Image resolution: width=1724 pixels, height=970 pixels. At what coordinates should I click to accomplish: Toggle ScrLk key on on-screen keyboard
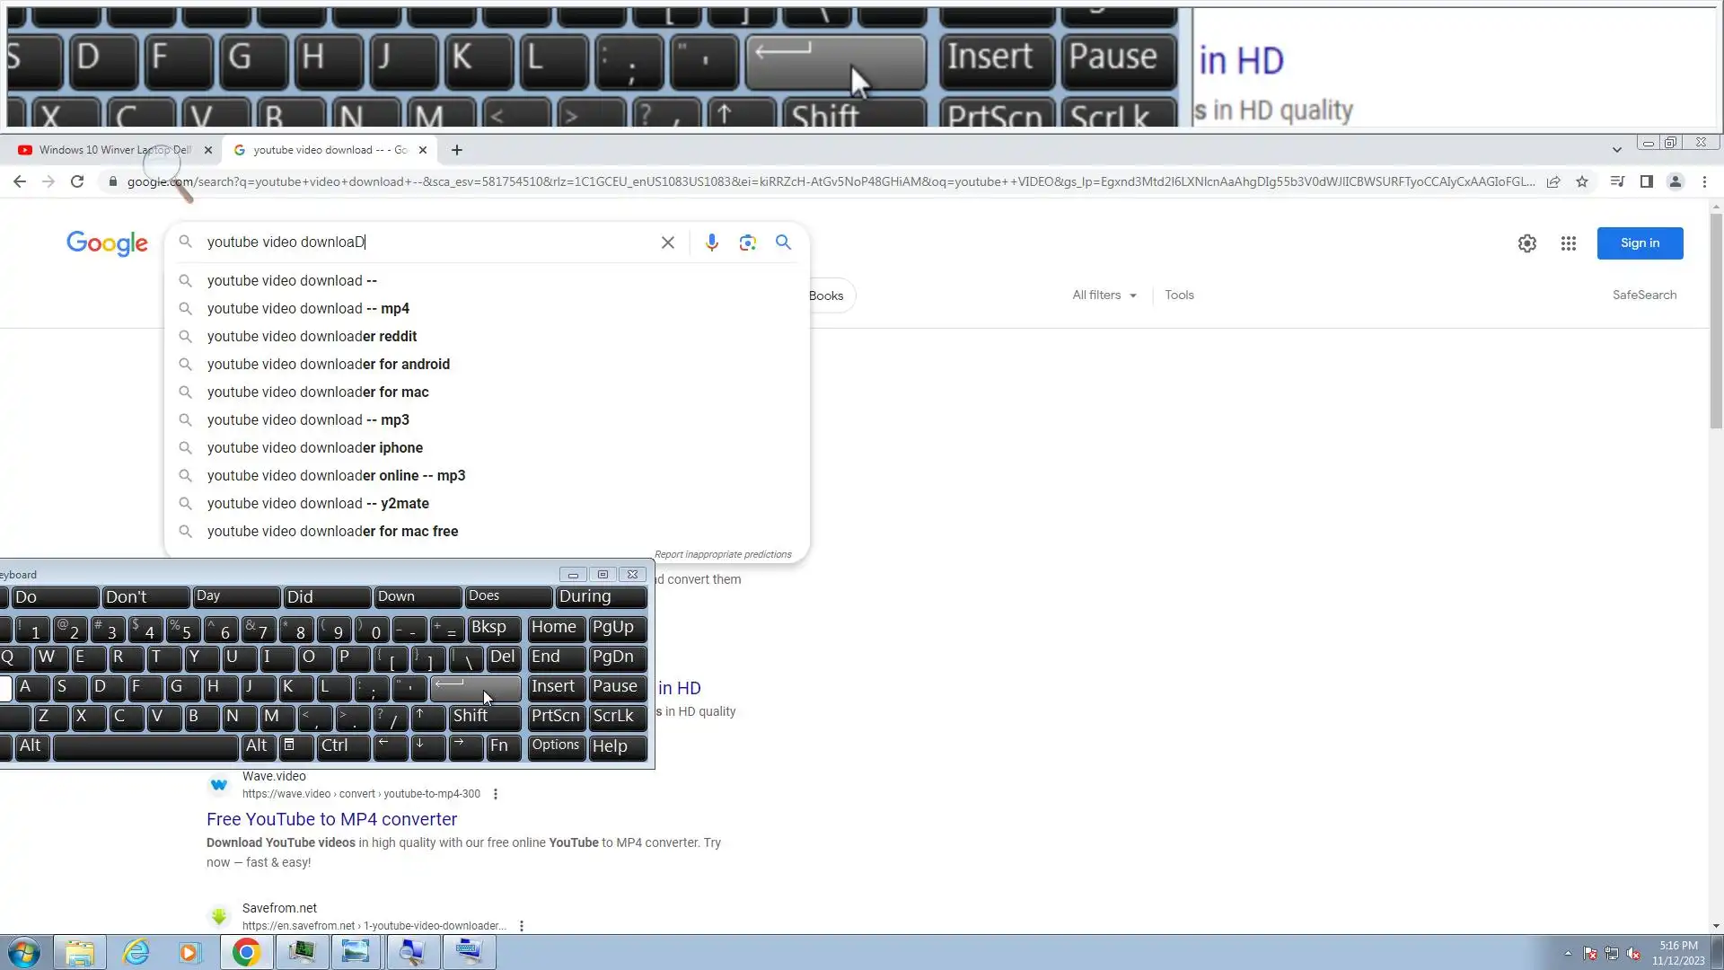click(x=617, y=717)
